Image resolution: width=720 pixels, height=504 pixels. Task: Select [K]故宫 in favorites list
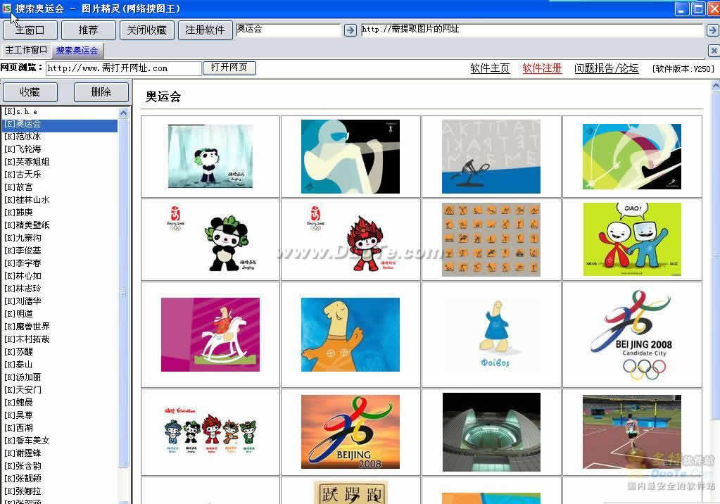pos(61,187)
